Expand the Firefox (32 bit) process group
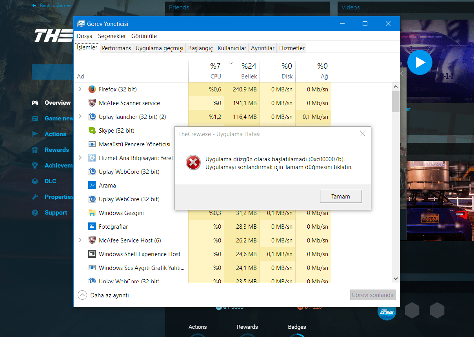Viewport: 474px width, 337px height. click(x=80, y=89)
